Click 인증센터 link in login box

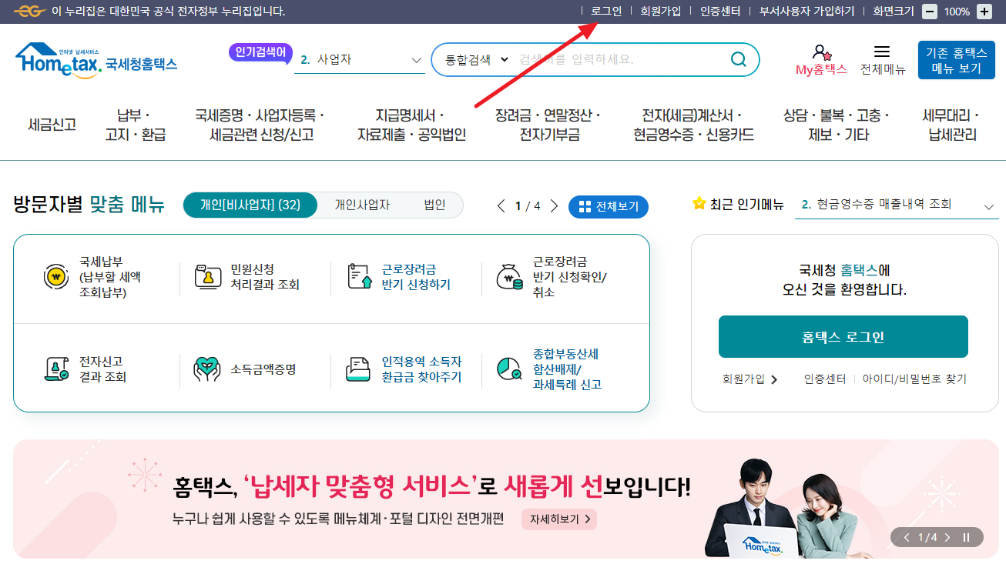tap(825, 379)
